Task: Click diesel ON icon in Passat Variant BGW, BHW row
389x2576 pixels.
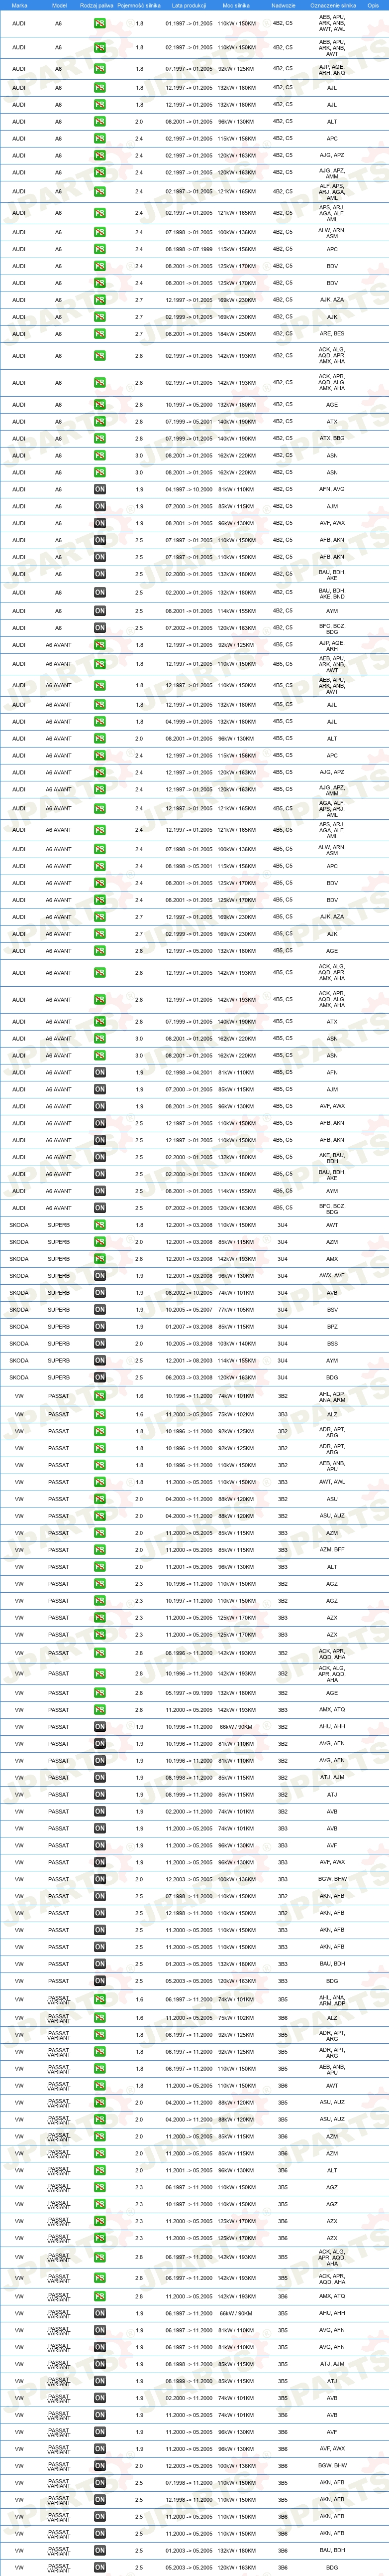Action: coord(100,2465)
